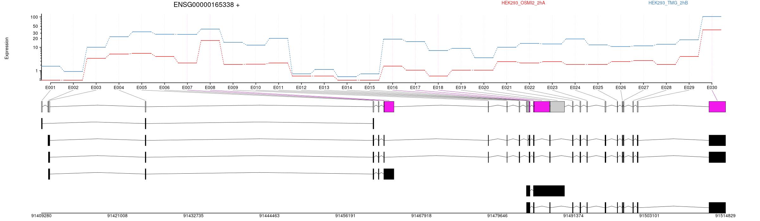The image size is (760, 221).
Task: Click the exon label E007
Action: point(187,87)
